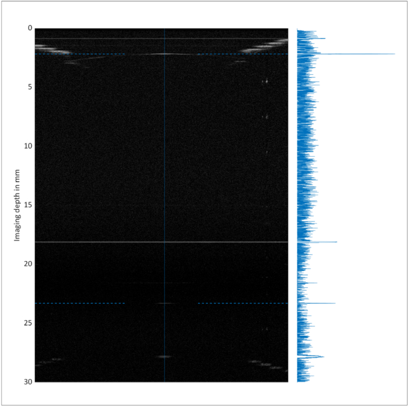Select the 15 mm depth tick label

coord(28,205)
